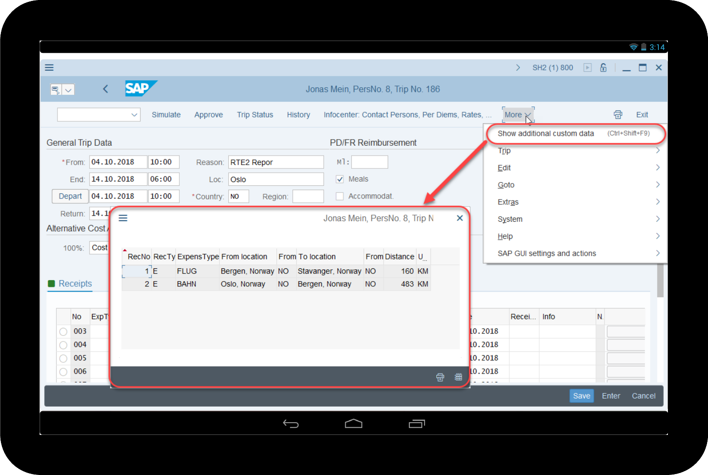This screenshot has height=475, width=708.
Task: Click the RecNo cell for row 1
Action: (137, 271)
